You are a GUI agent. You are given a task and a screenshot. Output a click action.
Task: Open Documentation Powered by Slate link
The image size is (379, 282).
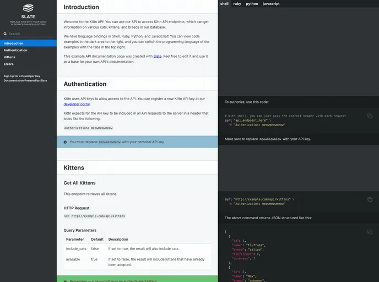click(x=25, y=80)
